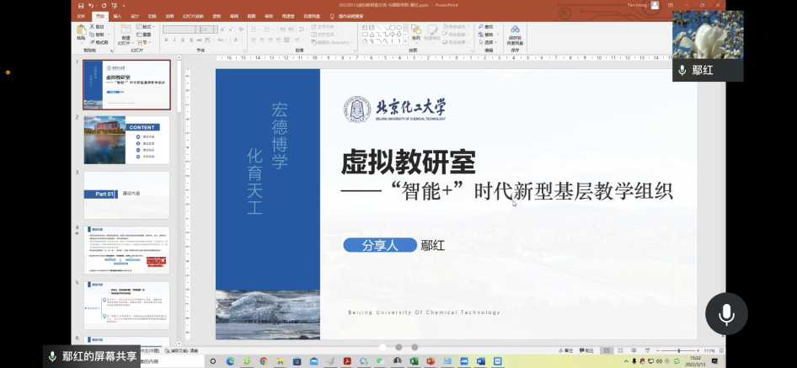Click the Reset slide icon
This screenshot has width=797, height=368.
139,35
